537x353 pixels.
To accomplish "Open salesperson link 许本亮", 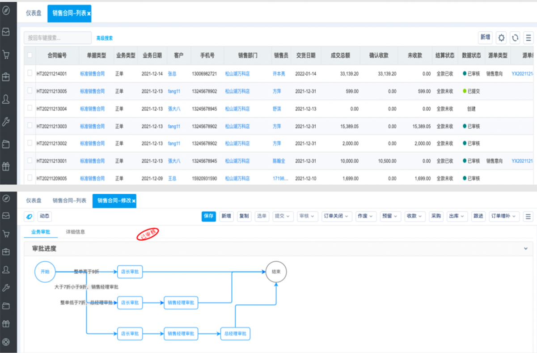I will pyautogui.click(x=279, y=73).
